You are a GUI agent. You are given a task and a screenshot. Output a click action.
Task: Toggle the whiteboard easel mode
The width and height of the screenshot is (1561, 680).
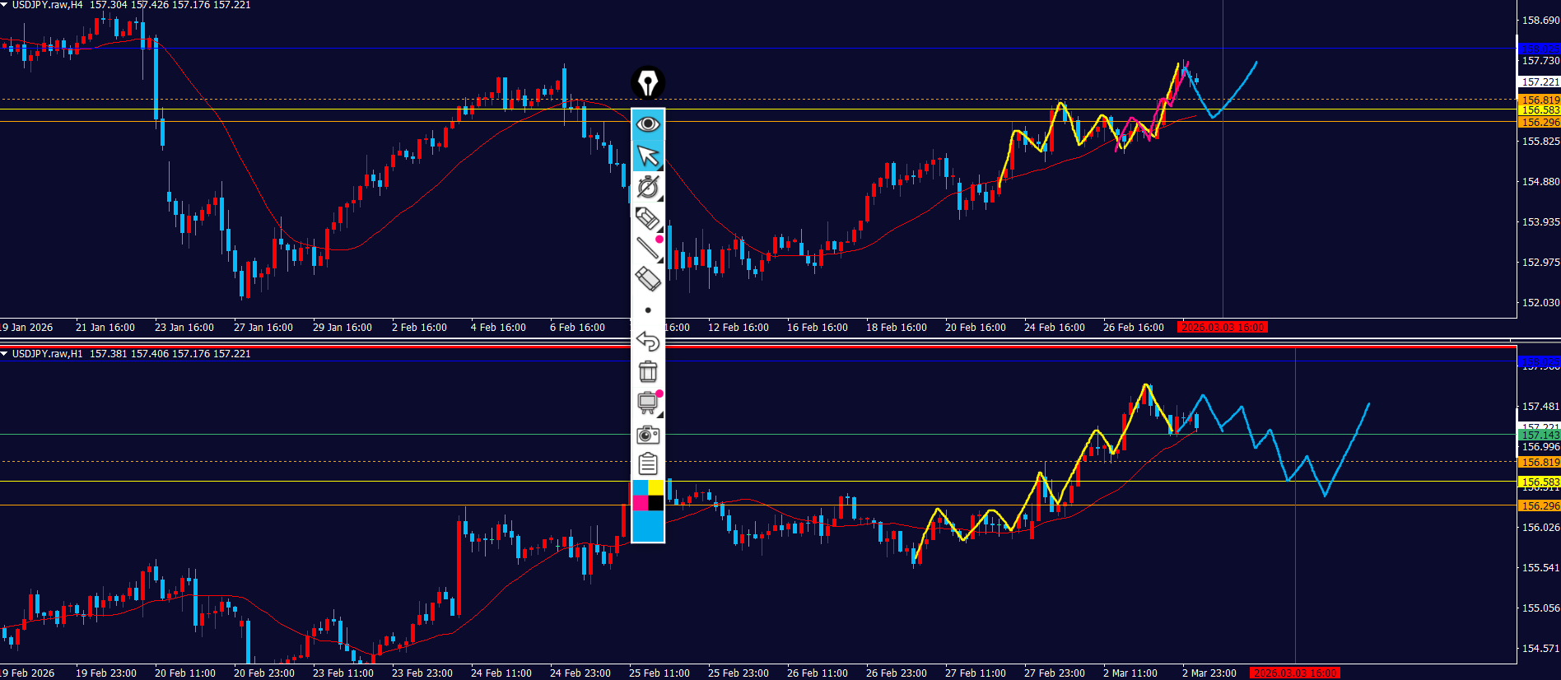pyautogui.click(x=648, y=403)
